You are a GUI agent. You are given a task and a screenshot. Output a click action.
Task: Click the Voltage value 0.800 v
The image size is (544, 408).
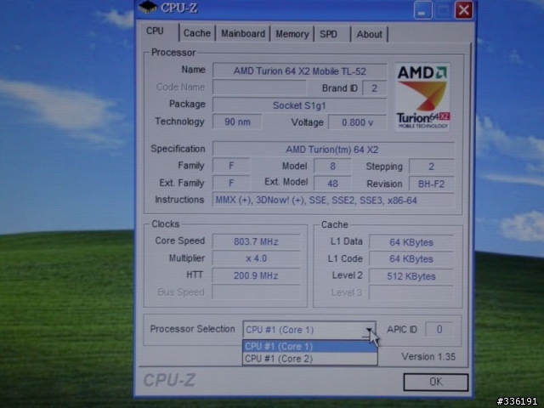tap(357, 122)
